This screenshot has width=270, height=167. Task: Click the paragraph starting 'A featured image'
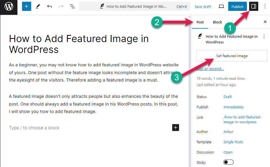[94, 104]
